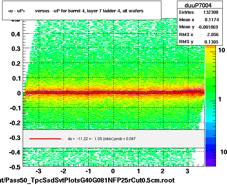Click the y-axis label 0.4
Viewport: 227px width, 185px height.
(x=16, y=34)
